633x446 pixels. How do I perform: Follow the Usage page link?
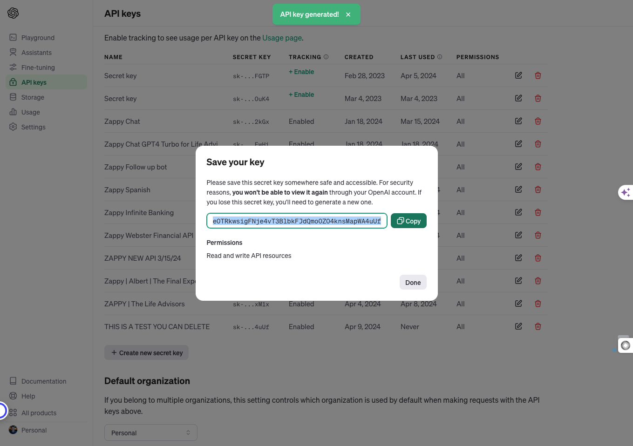[x=282, y=38]
